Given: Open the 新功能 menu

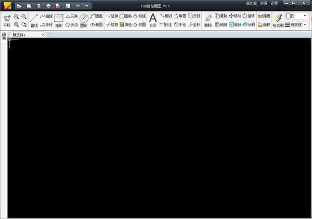Looking at the screenshot, I should point(252,4).
